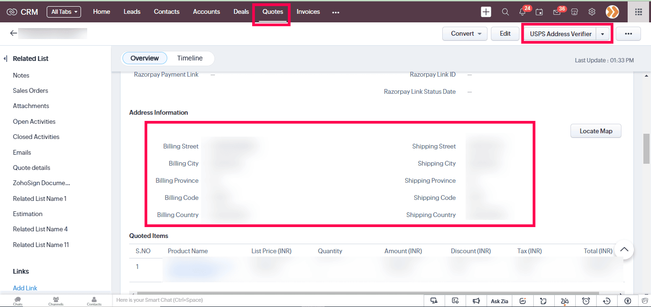Screen dimensions: 651x307
Task: Open Chats in bottom bar
Action: [18, 301]
